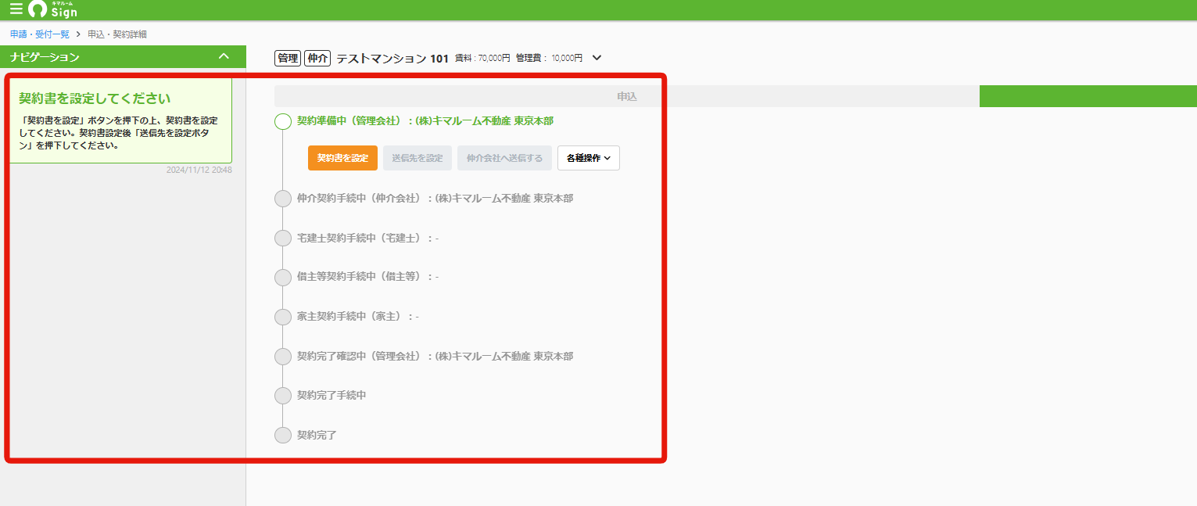The width and height of the screenshot is (1197, 506).
Task: Click the navigation notice instruction text
Action: pyautogui.click(x=118, y=133)
